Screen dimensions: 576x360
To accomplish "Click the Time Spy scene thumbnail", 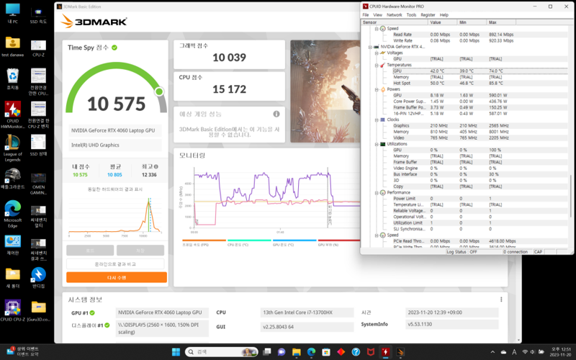I will (325, 91).
